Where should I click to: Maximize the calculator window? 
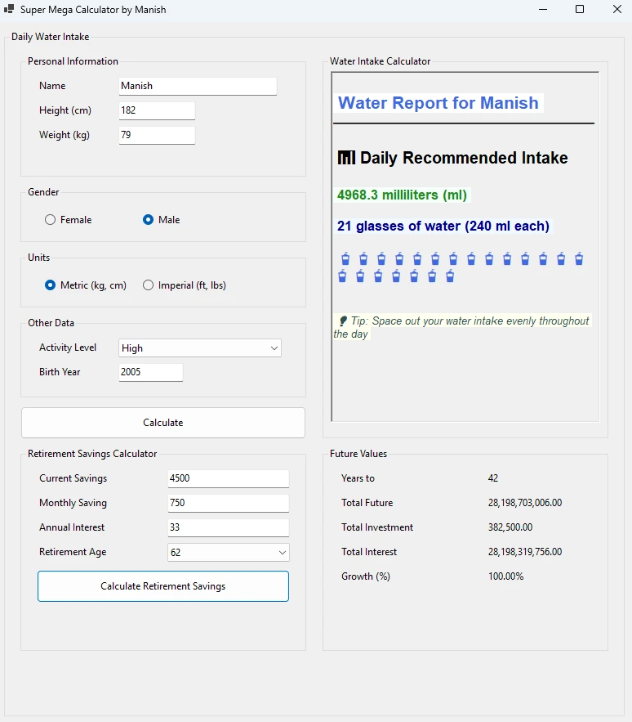pyautogui.click(x=580, y=10)
